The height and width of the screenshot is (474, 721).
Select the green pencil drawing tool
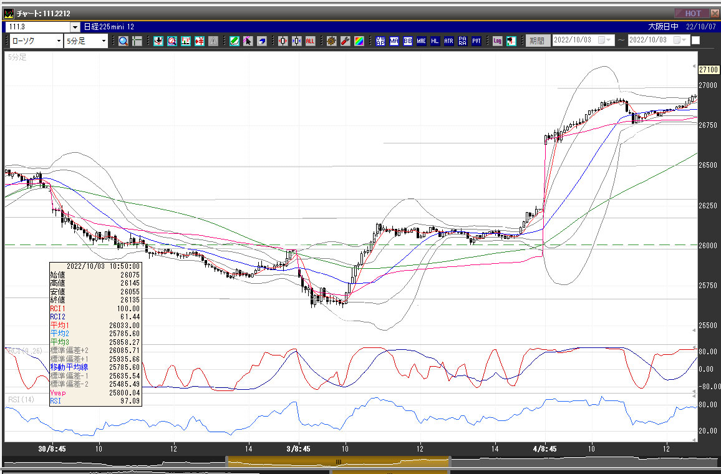234,41
